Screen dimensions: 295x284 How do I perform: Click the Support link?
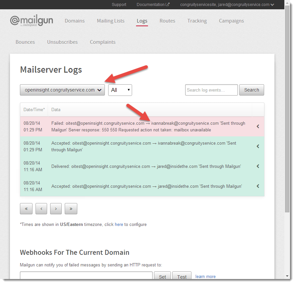pos(119,5)
